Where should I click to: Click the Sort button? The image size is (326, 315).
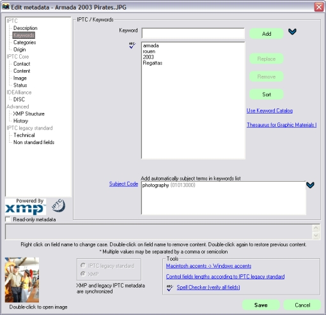(x=267, y=94)
